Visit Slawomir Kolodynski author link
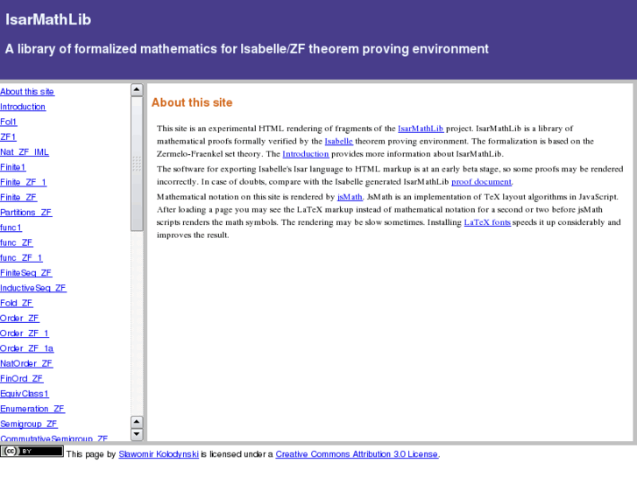This screenshot has width=637, height=477. 159,454
